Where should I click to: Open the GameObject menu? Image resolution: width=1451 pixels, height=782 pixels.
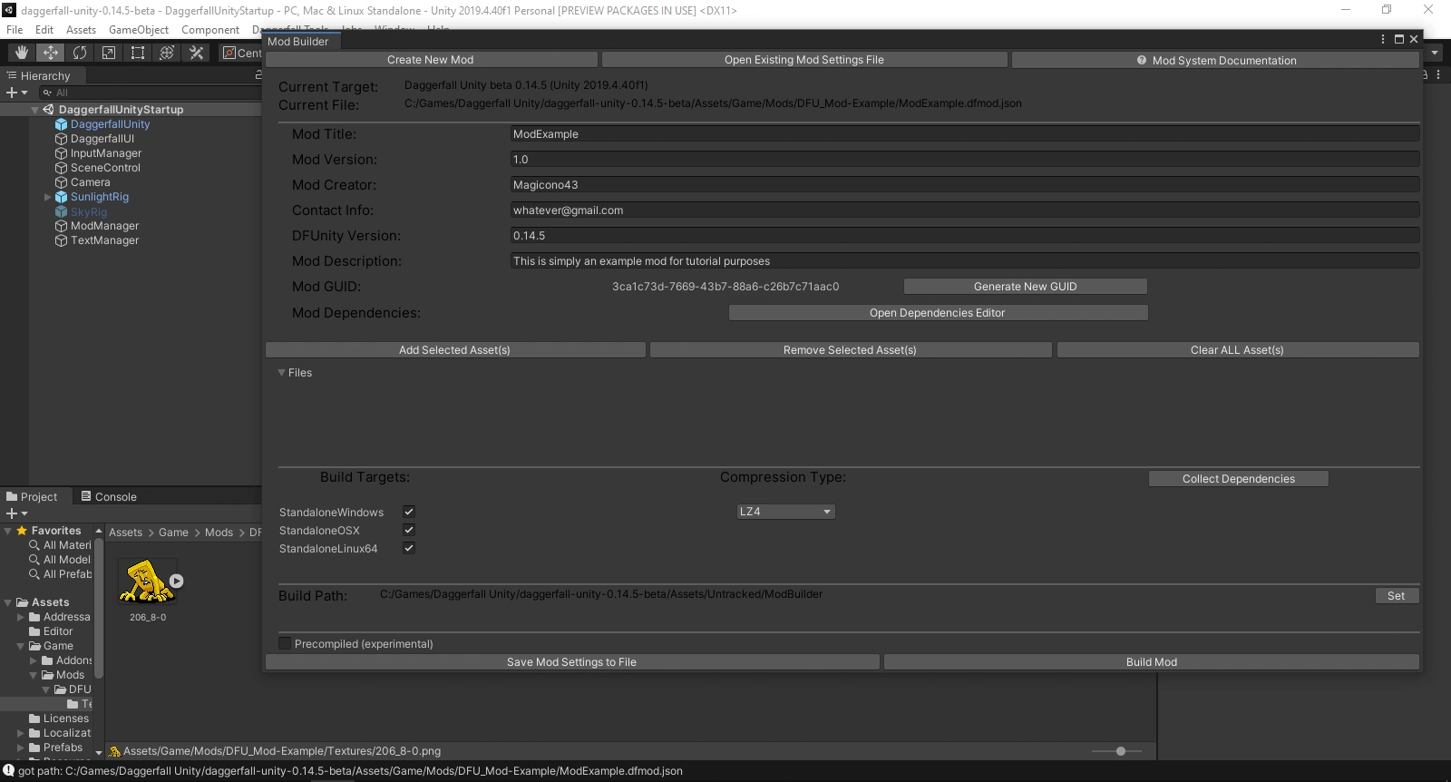click(139, 30)
